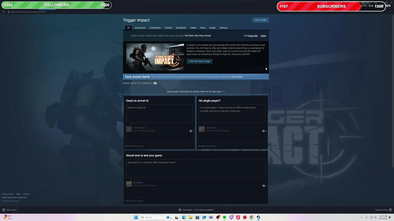The width and height of the screenshot is (394, 221).
Task: Open Discord from the taskbar
Action: (231, 217)
